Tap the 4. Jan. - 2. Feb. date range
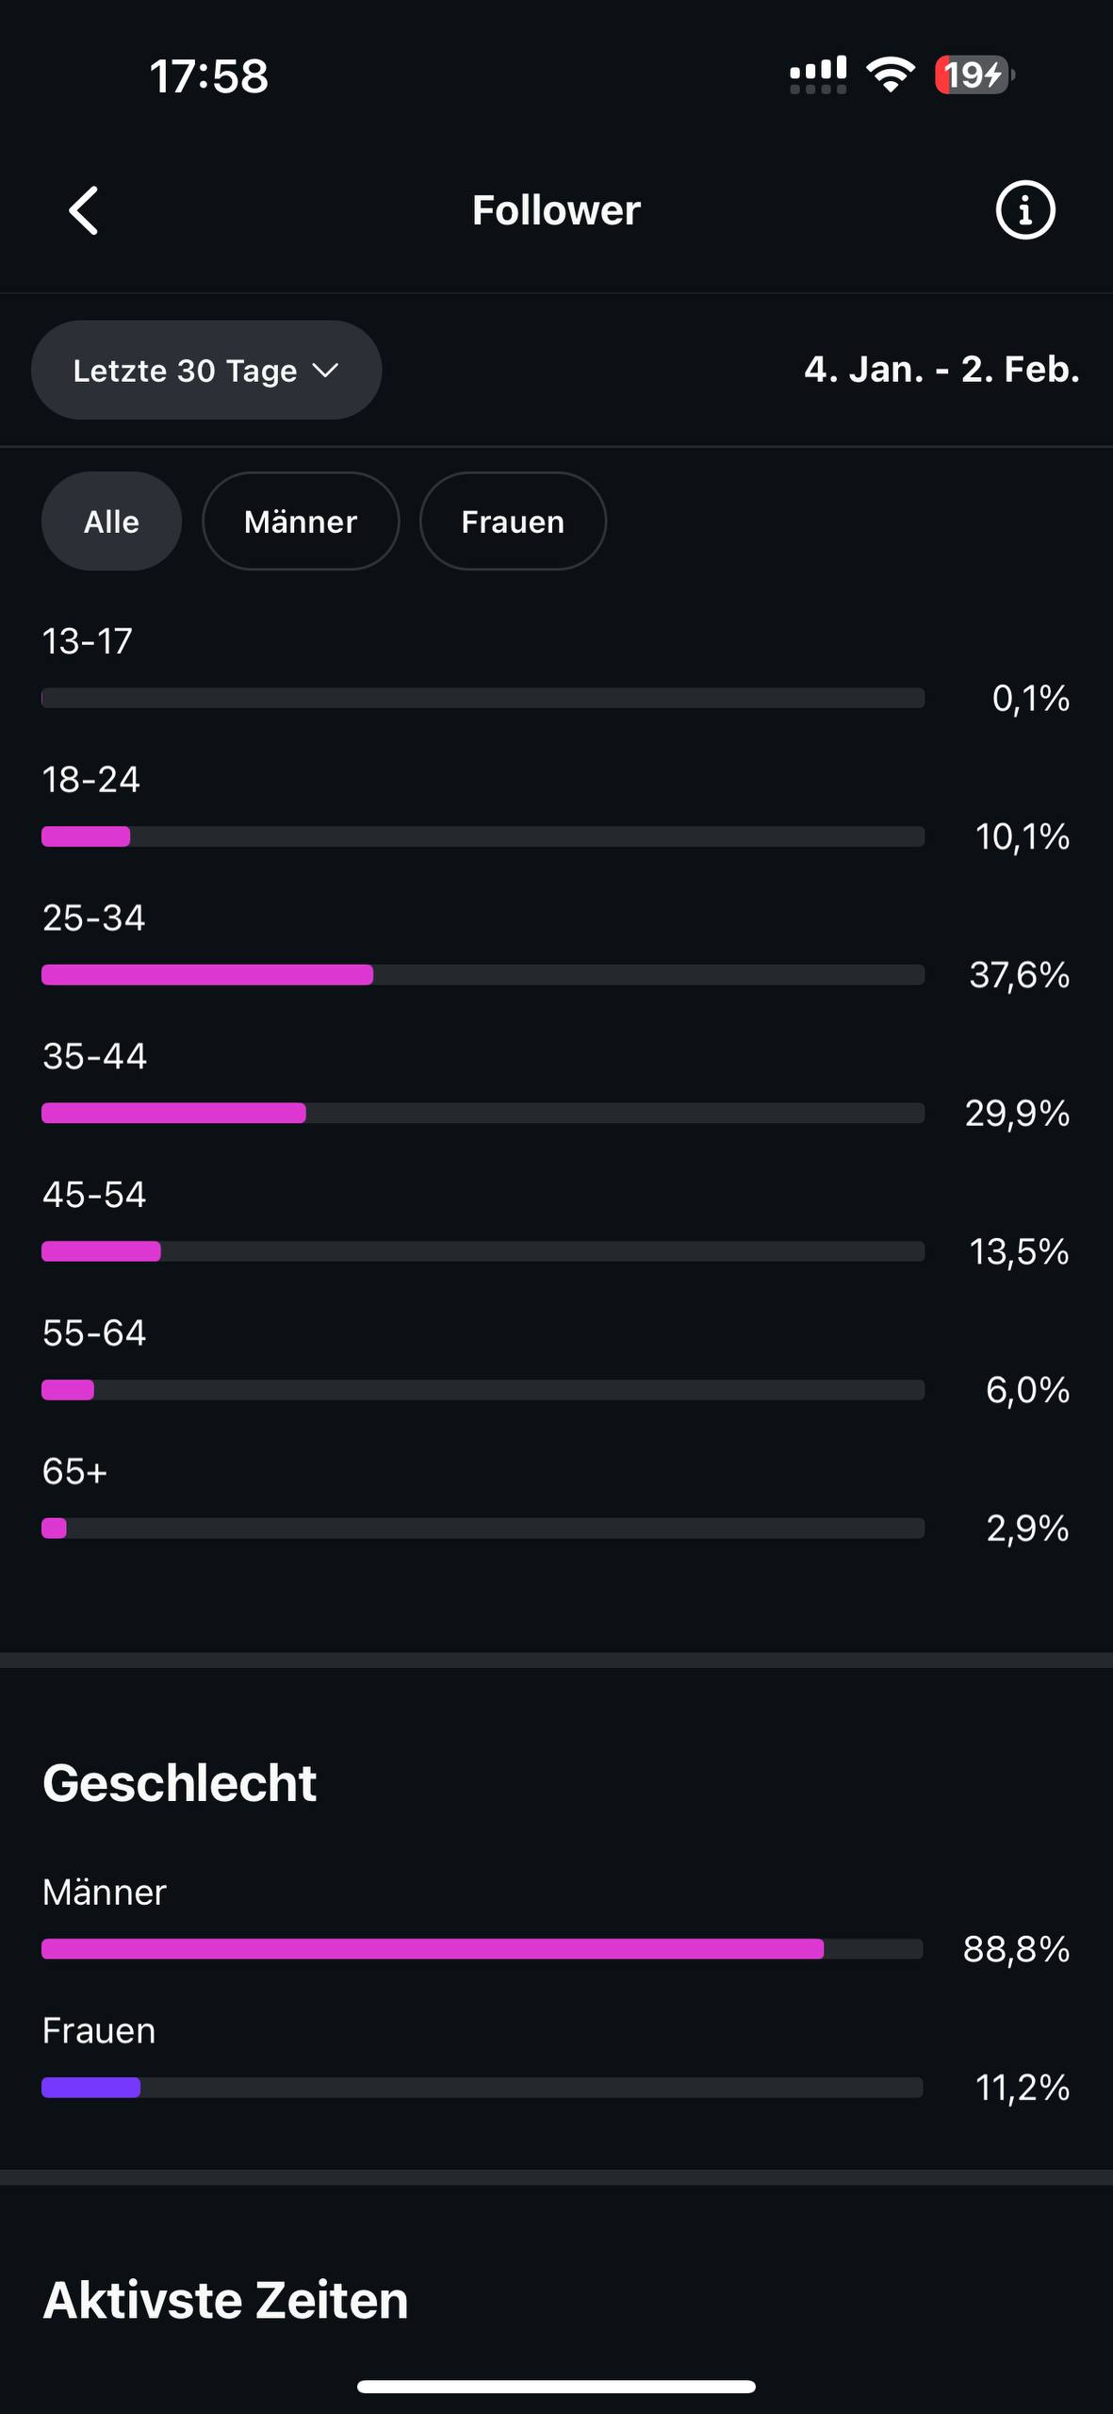 [941, 370]
